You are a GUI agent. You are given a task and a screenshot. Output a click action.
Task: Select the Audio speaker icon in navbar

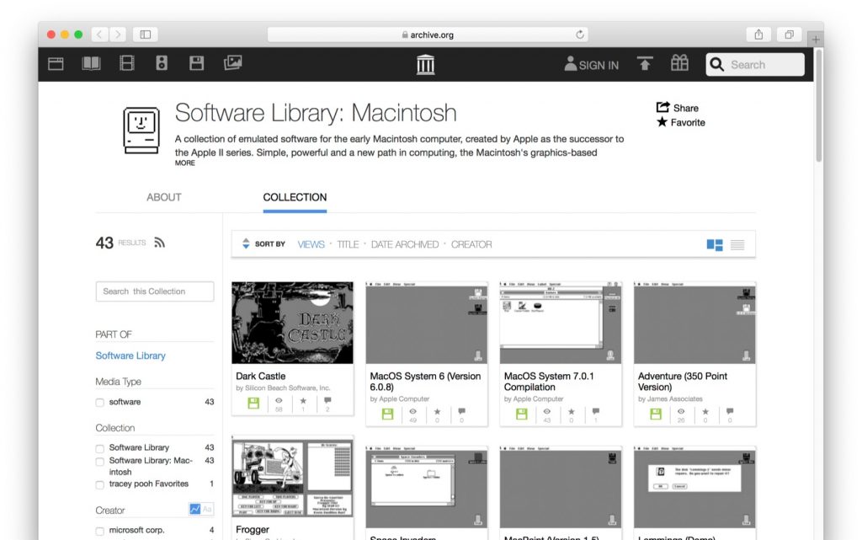[162, 62]
